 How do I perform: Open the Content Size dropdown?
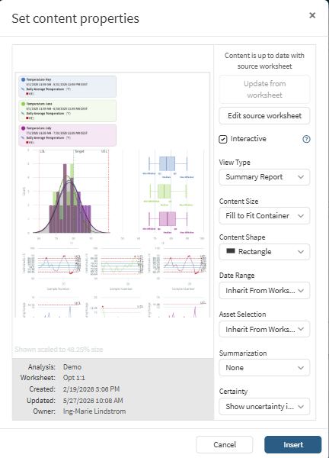(x=264, y=215)
